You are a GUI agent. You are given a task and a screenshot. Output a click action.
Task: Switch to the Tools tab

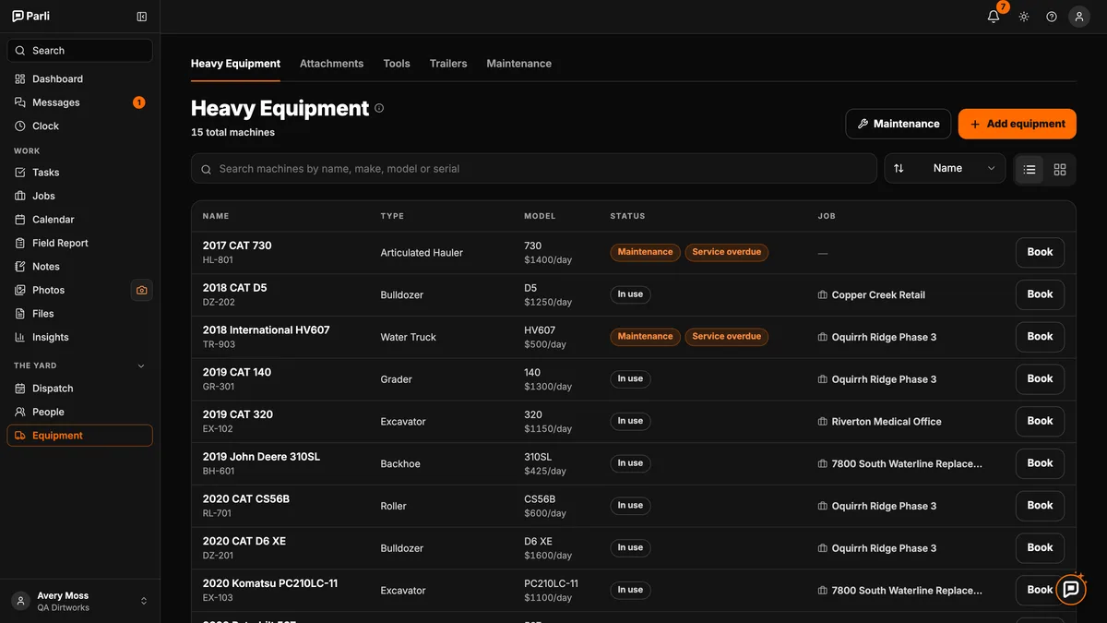coord(397,64)
